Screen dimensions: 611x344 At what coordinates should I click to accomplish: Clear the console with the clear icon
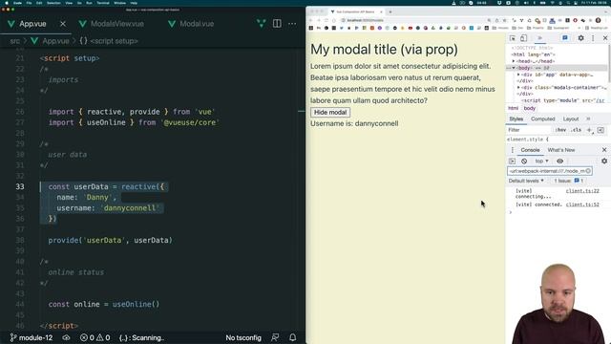pos(524,161)
